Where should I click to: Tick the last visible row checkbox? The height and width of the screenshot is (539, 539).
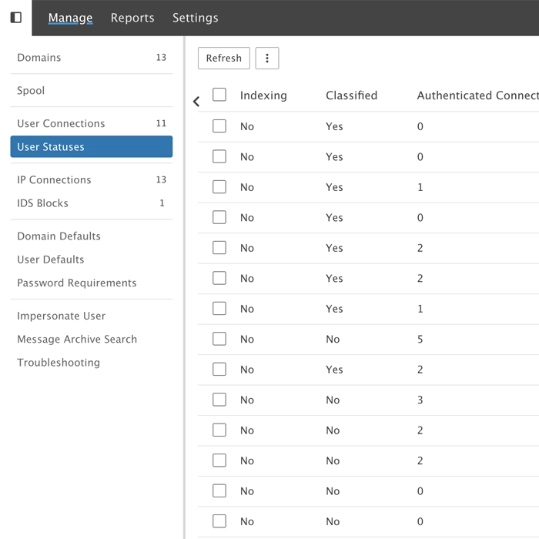pyautogui.click(x=219, y=521)
